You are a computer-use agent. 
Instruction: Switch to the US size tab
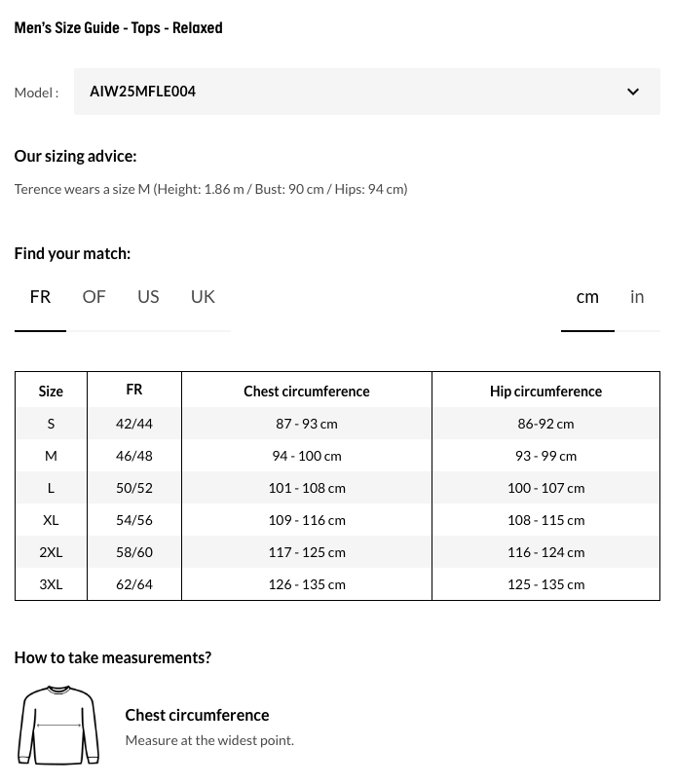click(148, 297)
